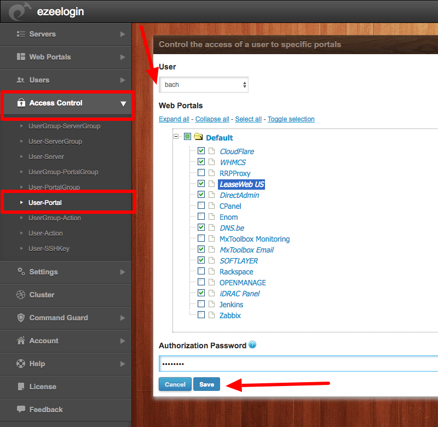Uncheck the CloudFlare checkbox
This screenshot has height=427, width=438.
pyautogui.click(x=201, y=151)
